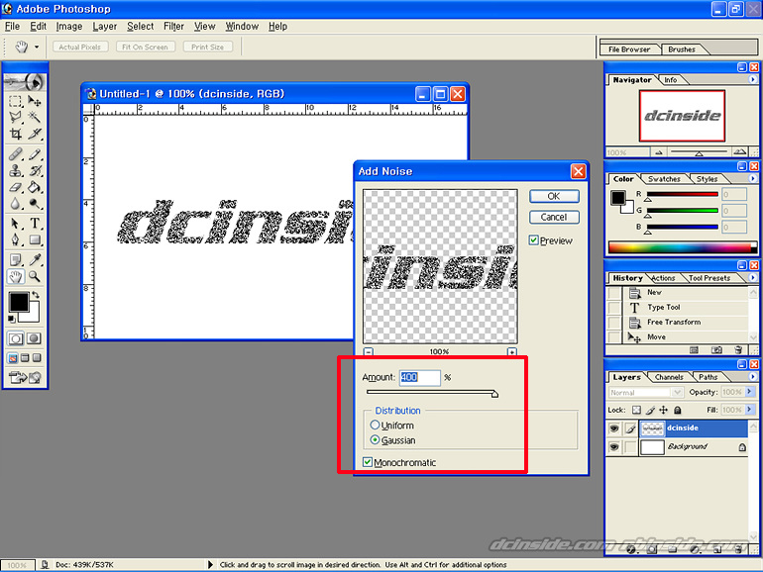This screenshot has height=572, width=763.
Task: Switch to Quick Mask mode
Action: point(34,338)
